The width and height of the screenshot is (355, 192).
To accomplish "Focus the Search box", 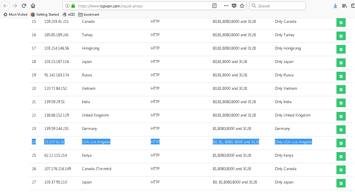I will 280,6.
